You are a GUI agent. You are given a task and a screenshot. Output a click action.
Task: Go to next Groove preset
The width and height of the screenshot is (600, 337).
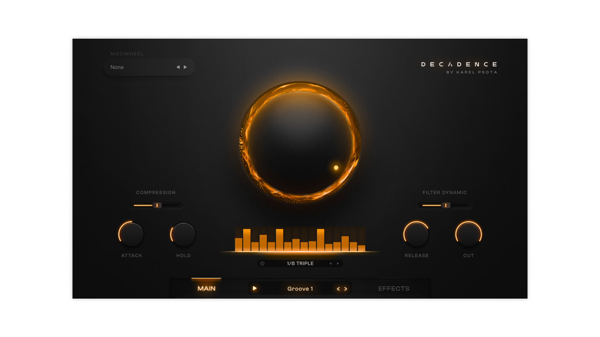click(x=346, y=289)
